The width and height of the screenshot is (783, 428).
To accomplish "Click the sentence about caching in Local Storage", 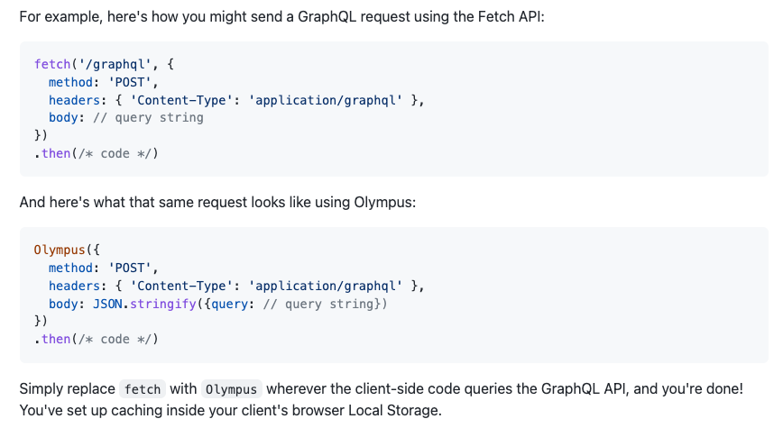I will 230,411.
